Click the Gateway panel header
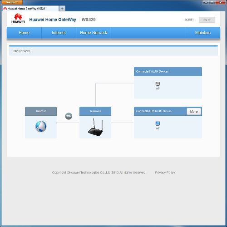This screenshot has width=227, height=227. [95, 111]
